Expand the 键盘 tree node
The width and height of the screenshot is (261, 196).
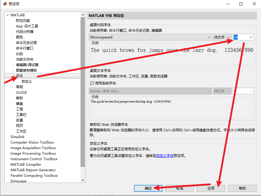(13, 104)
